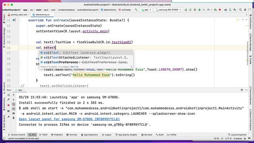Open the Version Control tool button
This screenshot has height=143, width=254.
click(17, 135)
